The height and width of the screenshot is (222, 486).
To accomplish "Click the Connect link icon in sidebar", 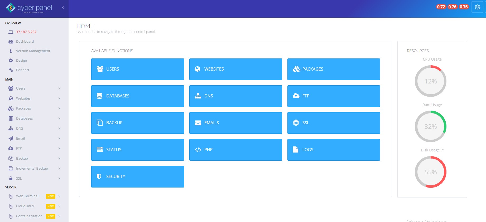I will [11, 70].
